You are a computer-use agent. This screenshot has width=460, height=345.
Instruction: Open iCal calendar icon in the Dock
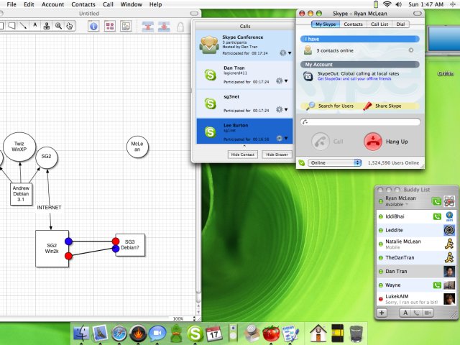tap(214, 333)
